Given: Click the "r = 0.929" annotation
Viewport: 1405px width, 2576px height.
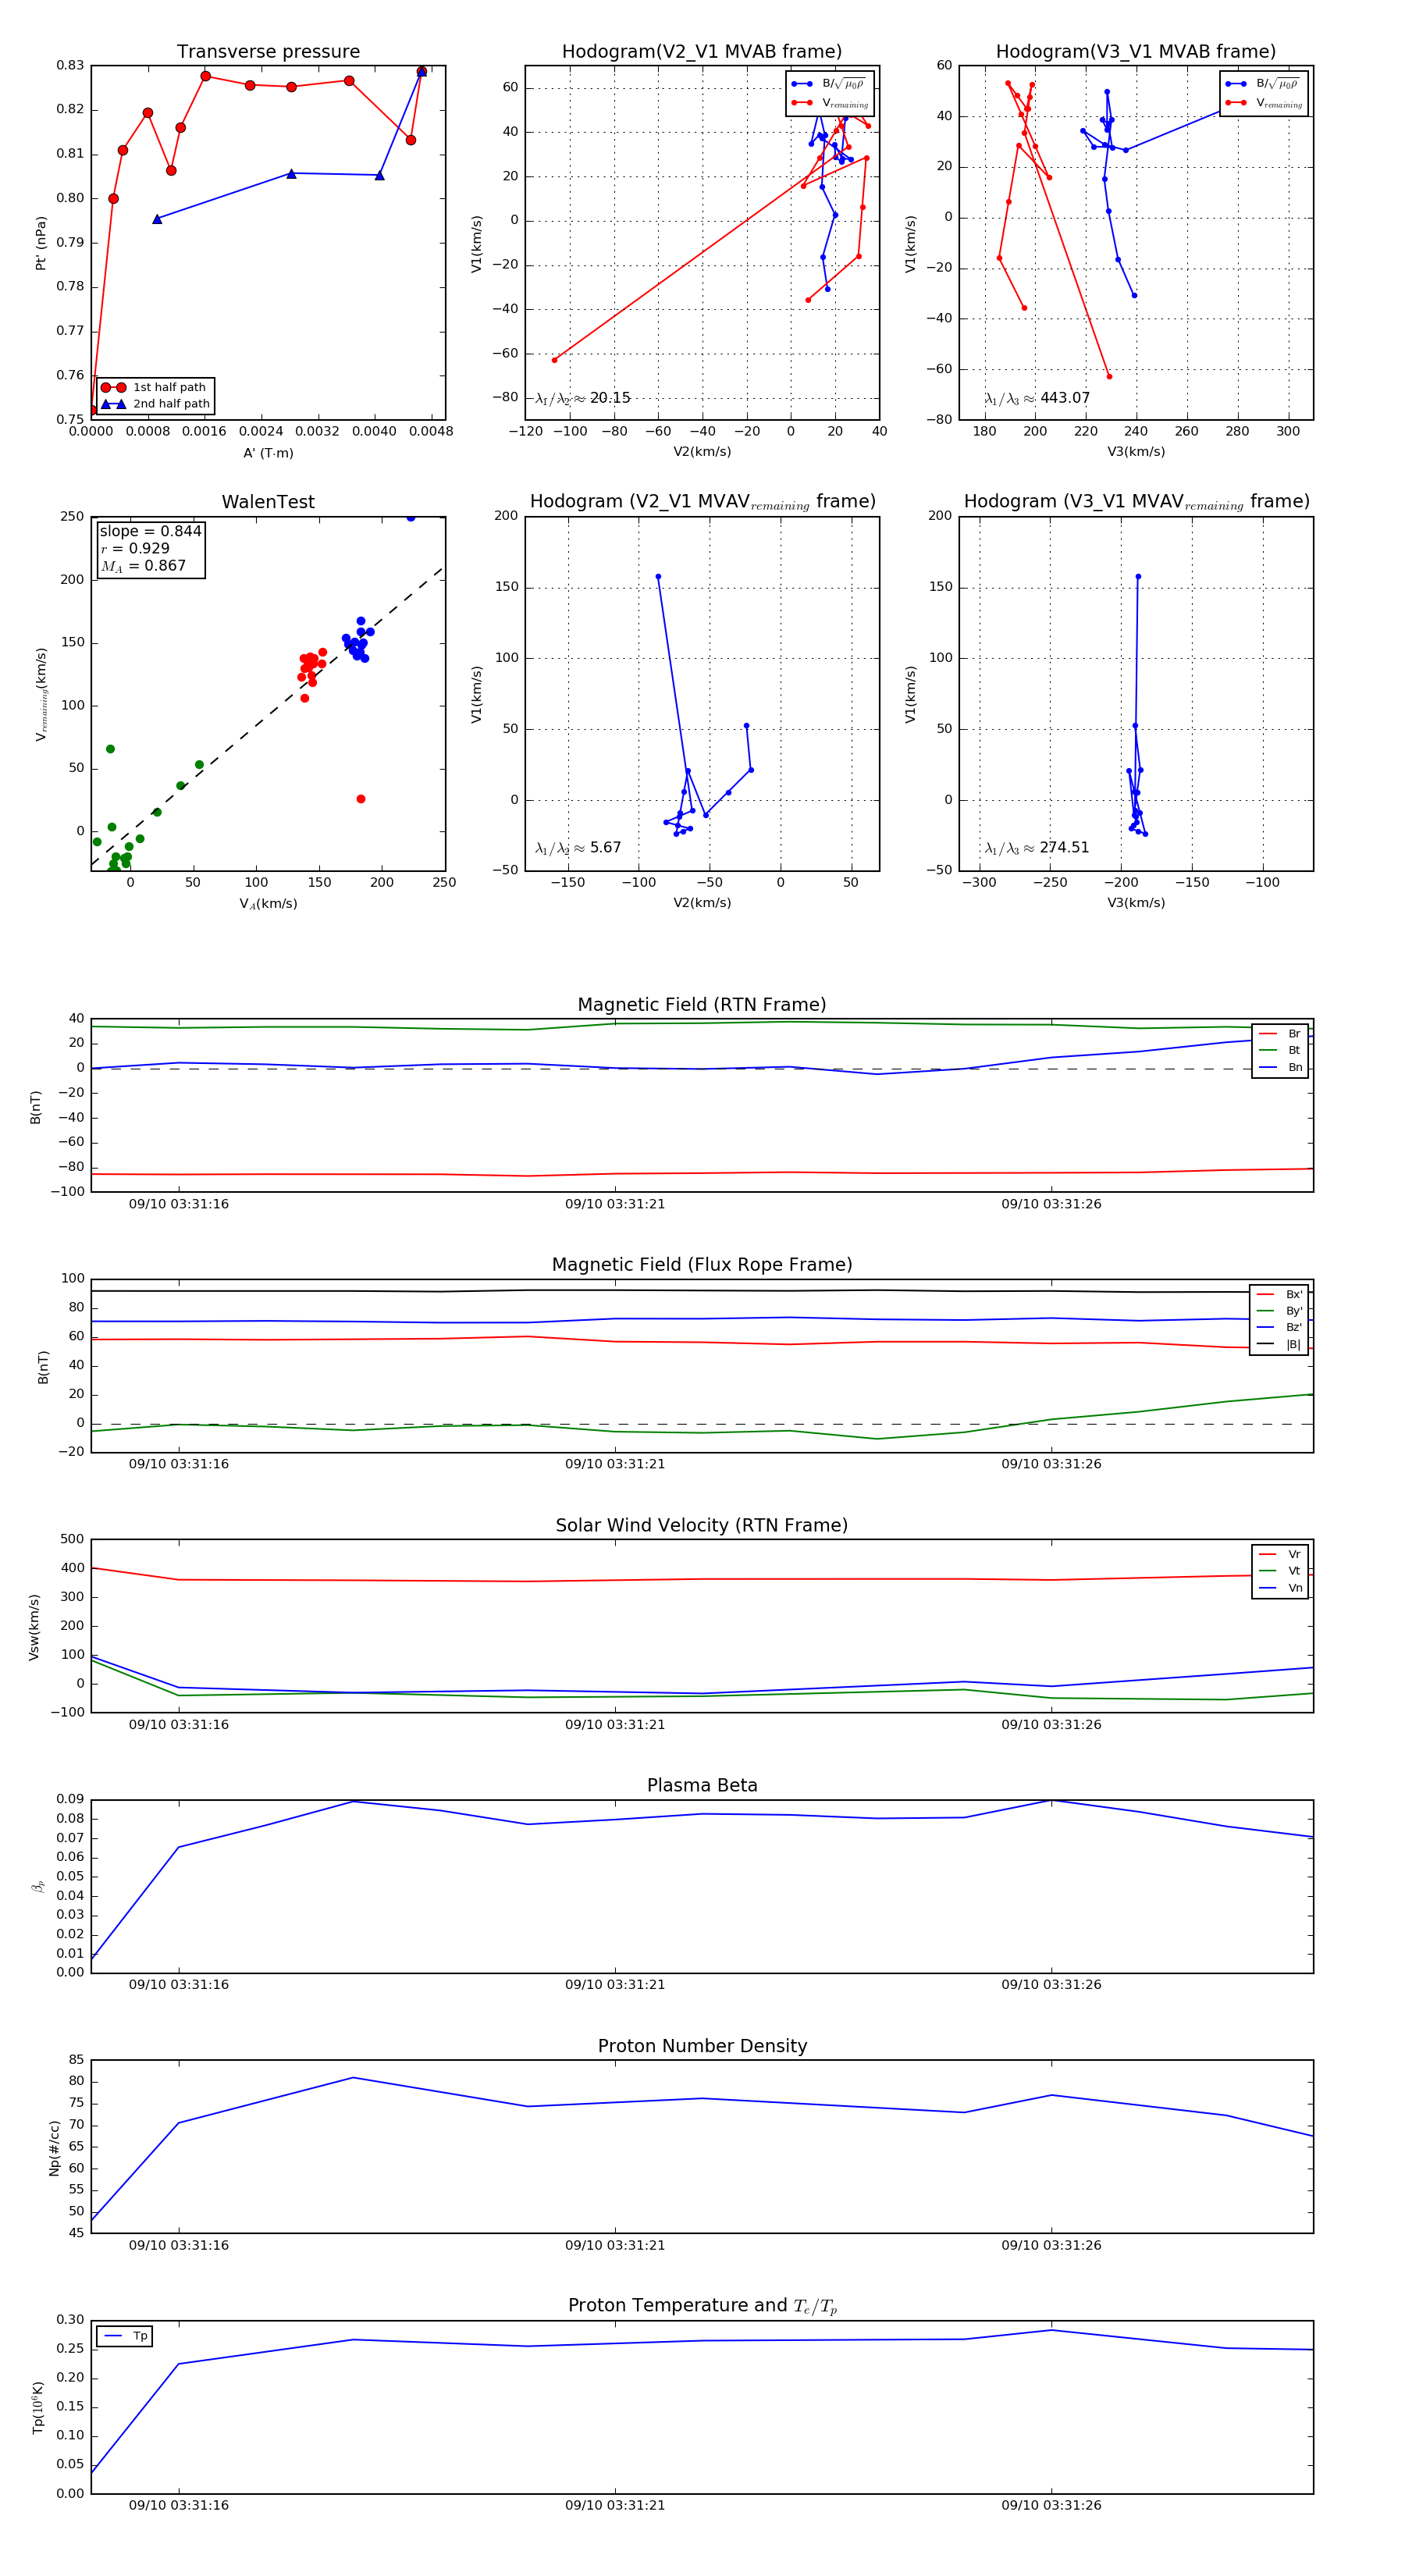Looking at the screenshot, I should coord(135,548).
